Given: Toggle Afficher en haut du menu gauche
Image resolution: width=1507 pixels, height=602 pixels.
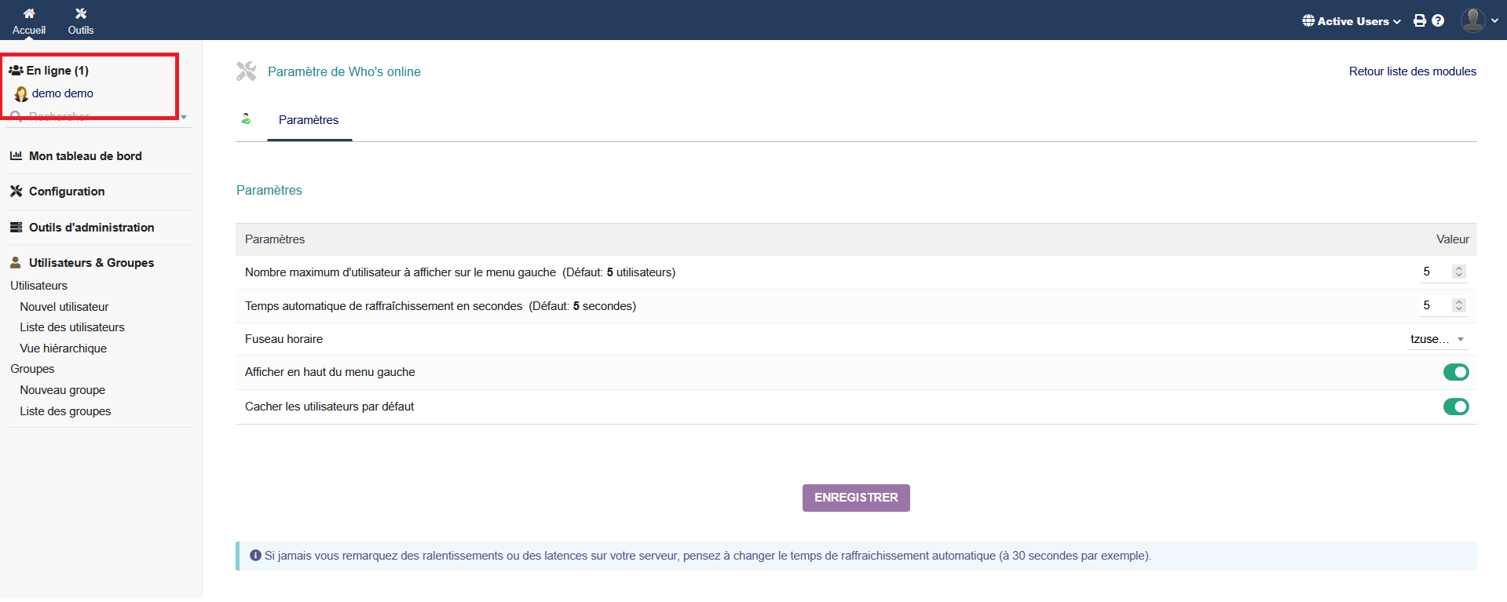Looking at the screenshot, I should point(1455,372).
